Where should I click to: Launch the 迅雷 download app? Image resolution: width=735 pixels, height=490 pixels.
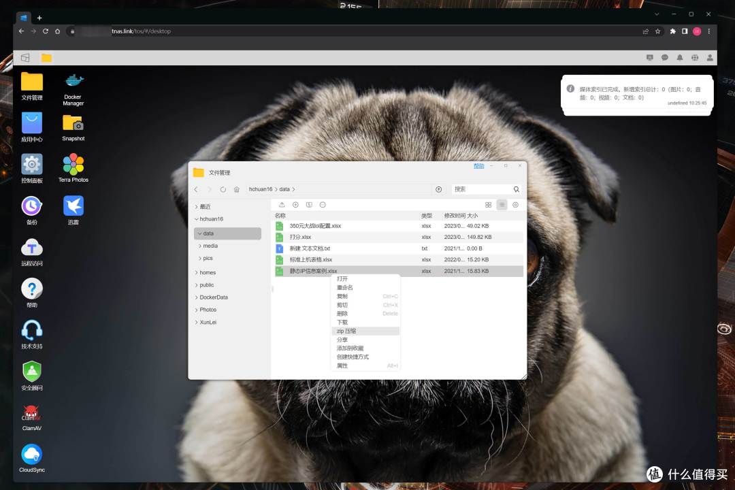(x=73, y=210)
